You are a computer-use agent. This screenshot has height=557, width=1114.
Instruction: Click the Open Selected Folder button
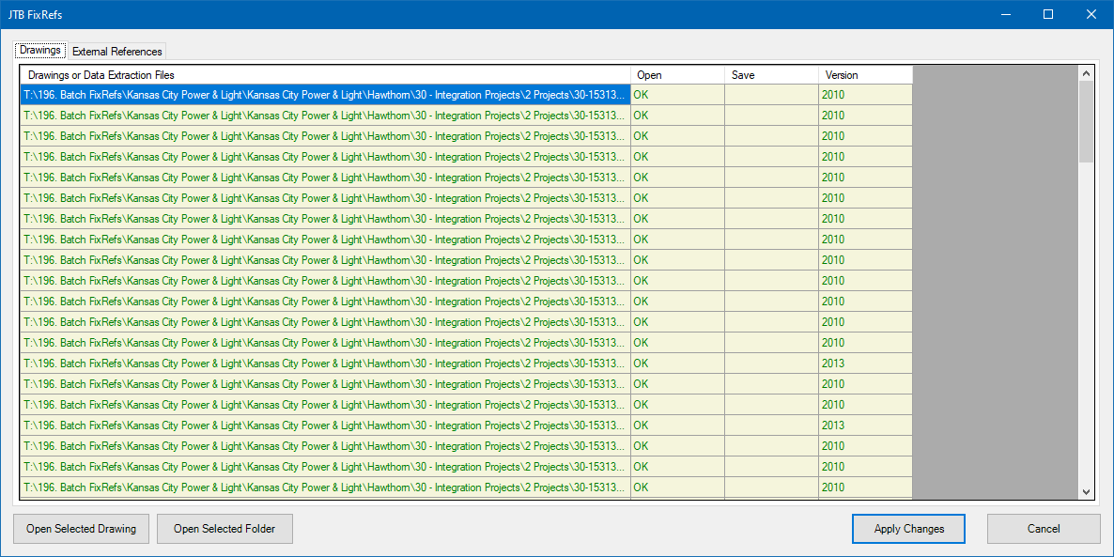(x=224, y=529)
